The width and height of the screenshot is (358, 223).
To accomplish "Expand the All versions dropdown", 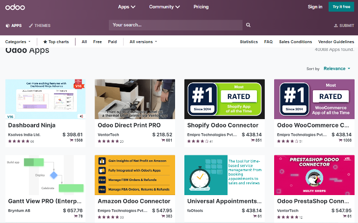I will pos(143,42).
